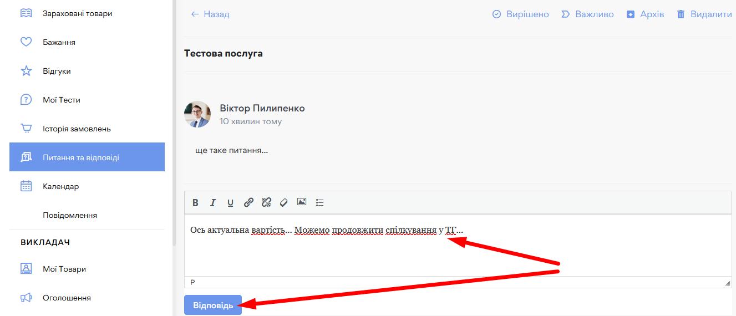Click the insert link icon
The image size is (736, 316).
[248, 203]
